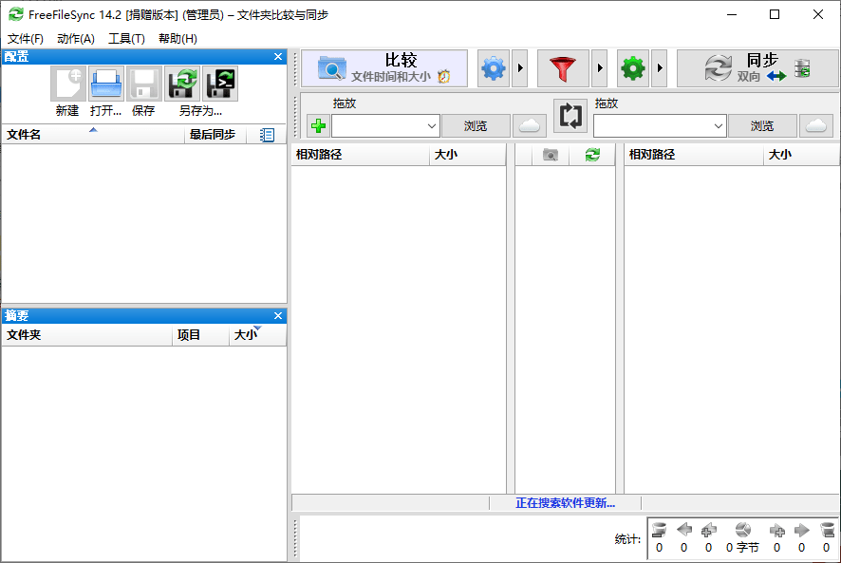Open filter settings via the red funnel icon
The width and height of the screenshot is (841, 563).
(x=564, y=68)
